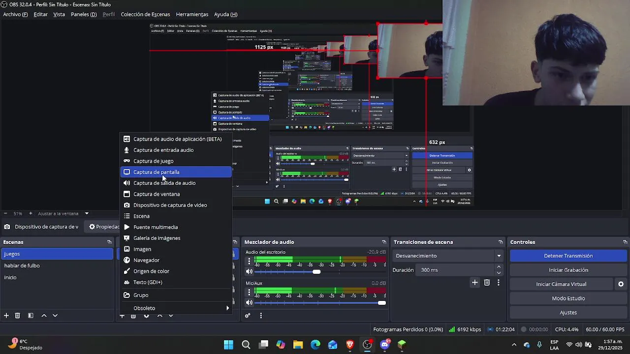Mute the Mic/Aux speaker
The width and height of the screenshot is (630, 354).
249,302
